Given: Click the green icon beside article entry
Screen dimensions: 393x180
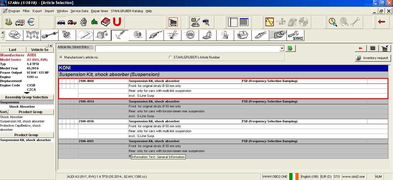Looking at the screenshot, I should click(290, 48).
